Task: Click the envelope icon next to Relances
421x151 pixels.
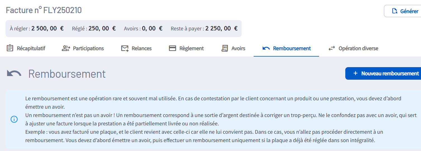Action: click(x=125, y=48)
